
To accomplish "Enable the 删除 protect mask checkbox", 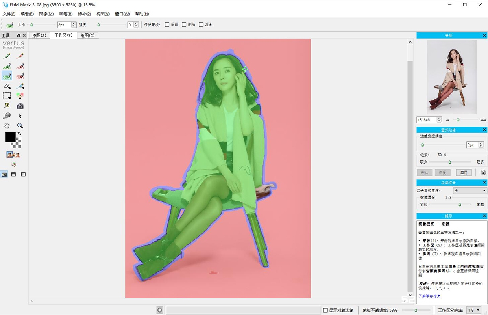I will point(184,25).
